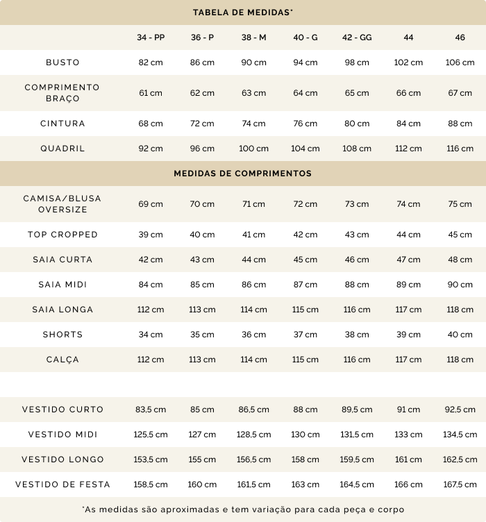The width and height of the screenshot is (486, 522).
Task: Click the TOP CROPPED row label
Action: click(62, 235)
